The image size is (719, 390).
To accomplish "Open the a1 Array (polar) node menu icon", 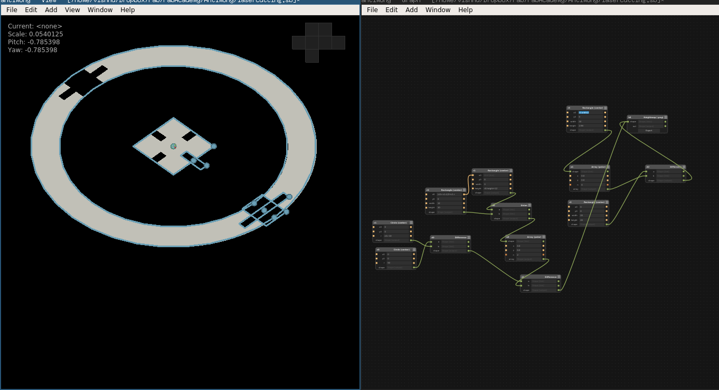I will (x=608, y=167).
